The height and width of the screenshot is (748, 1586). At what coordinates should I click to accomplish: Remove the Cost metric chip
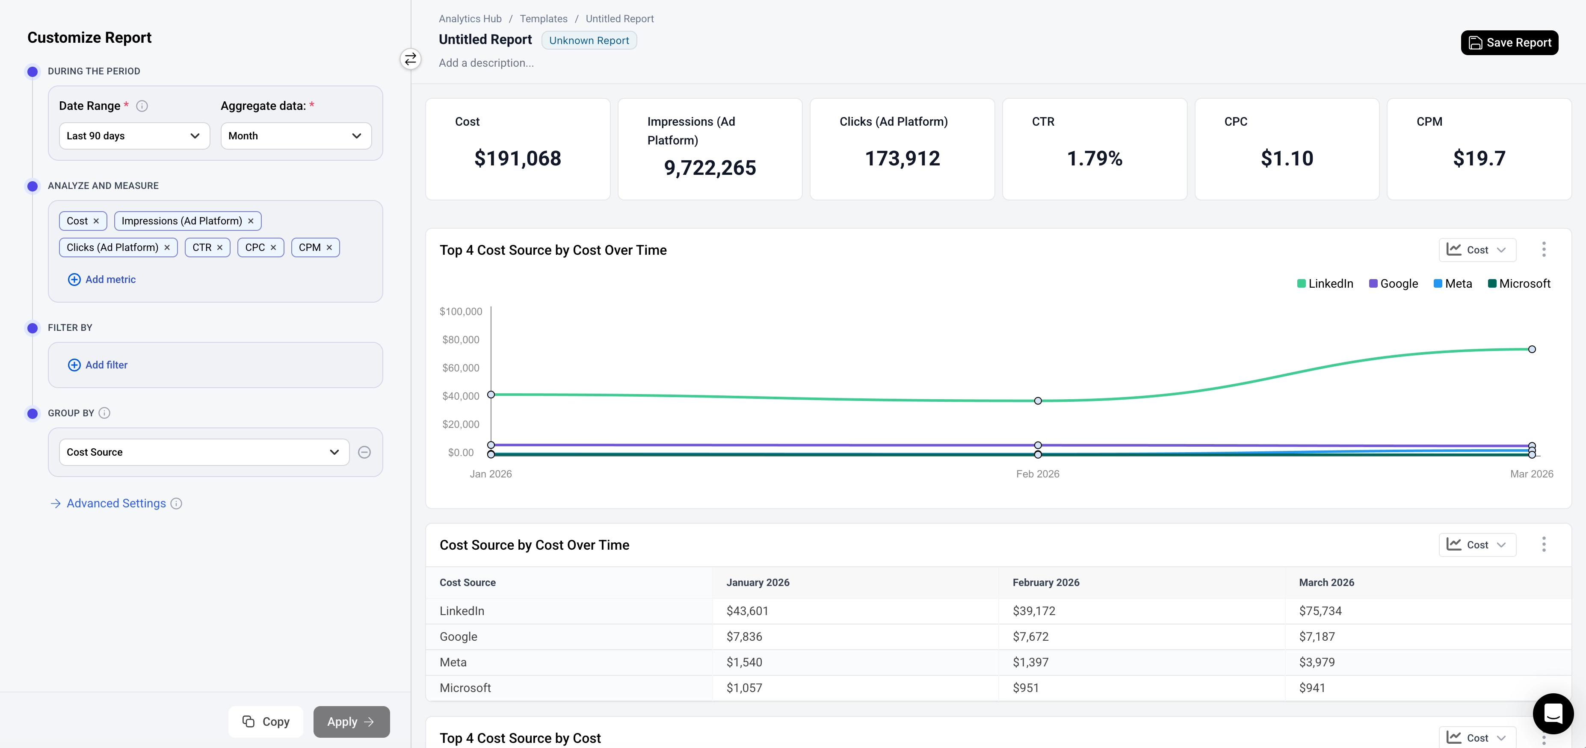[x=96, y=221]
